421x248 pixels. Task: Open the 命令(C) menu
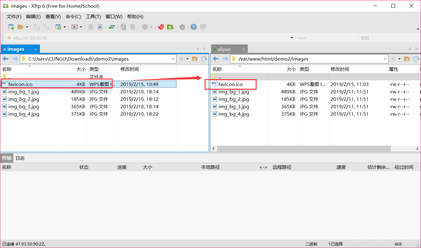(x=73, y=16)
